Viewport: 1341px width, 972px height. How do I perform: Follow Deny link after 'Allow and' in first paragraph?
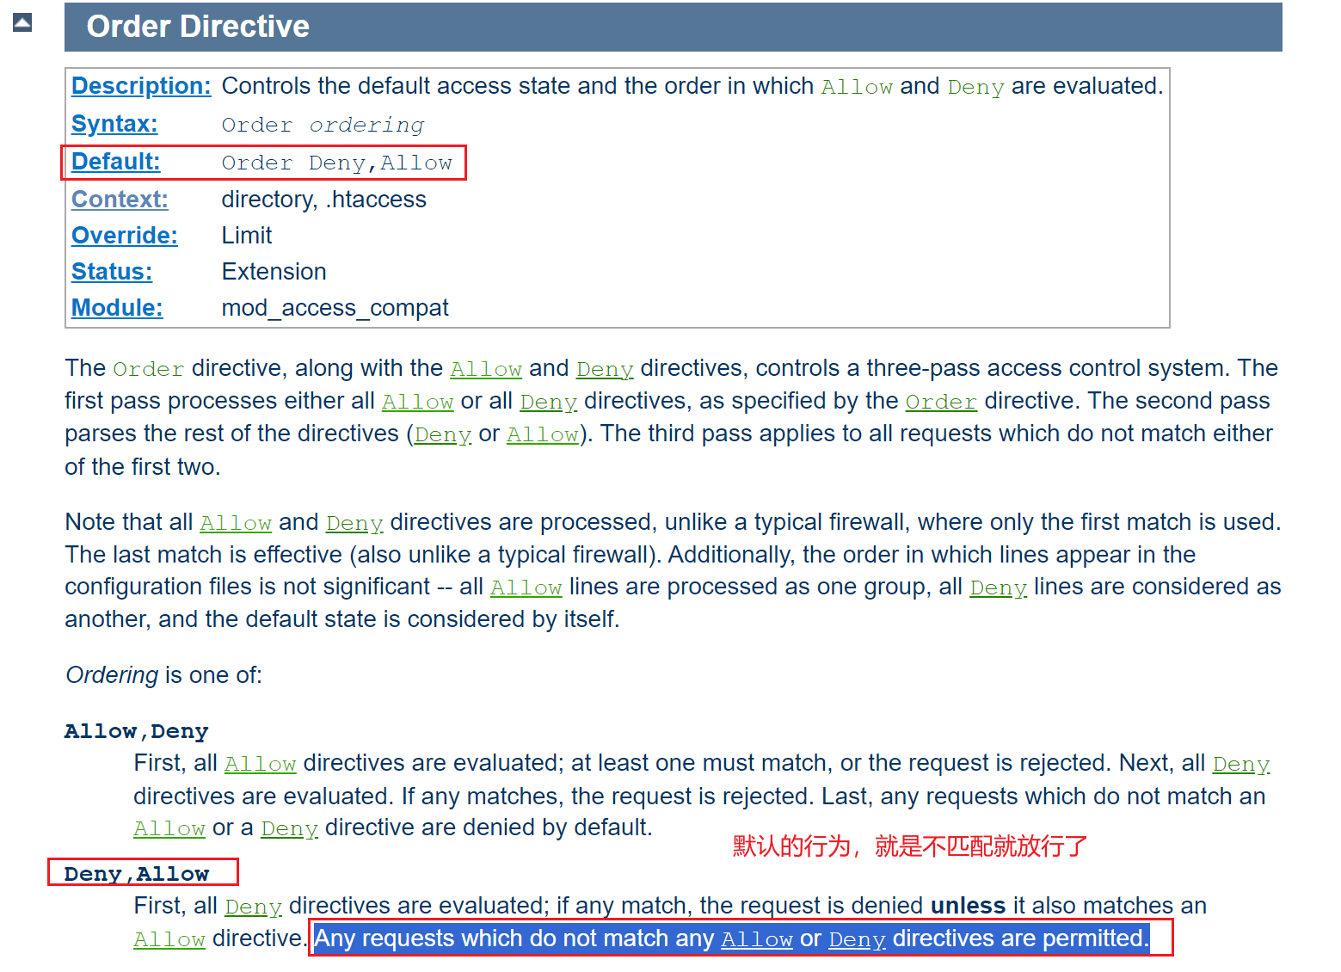pyautogui.click(x=604, y=369)
